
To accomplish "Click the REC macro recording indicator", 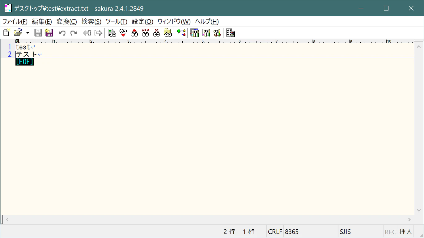I will (390, 232).
